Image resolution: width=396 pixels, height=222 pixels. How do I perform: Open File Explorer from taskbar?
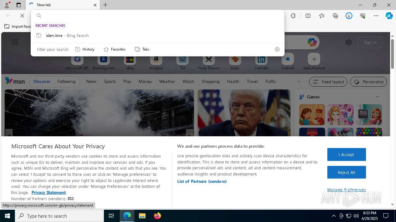coord(142,216)
